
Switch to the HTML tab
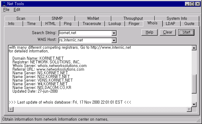point(51,24)
